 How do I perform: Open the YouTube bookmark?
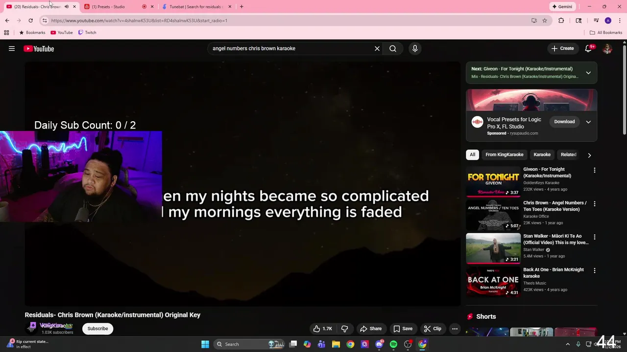(62, 32)
